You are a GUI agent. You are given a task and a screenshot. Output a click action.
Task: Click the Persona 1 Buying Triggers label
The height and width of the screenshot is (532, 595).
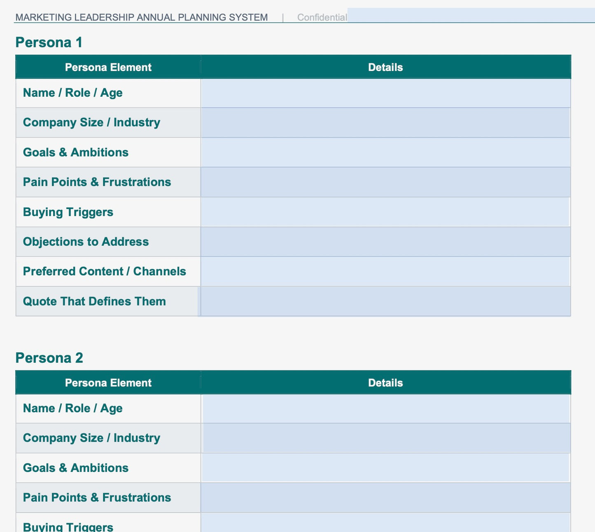point(68,212)
